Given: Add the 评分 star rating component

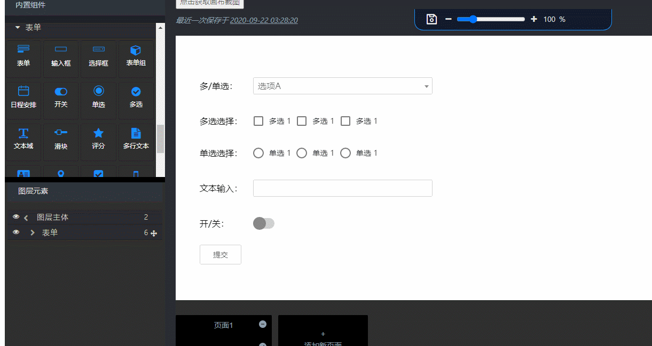Looking at the screenshot, I should [x=98, y=138].
